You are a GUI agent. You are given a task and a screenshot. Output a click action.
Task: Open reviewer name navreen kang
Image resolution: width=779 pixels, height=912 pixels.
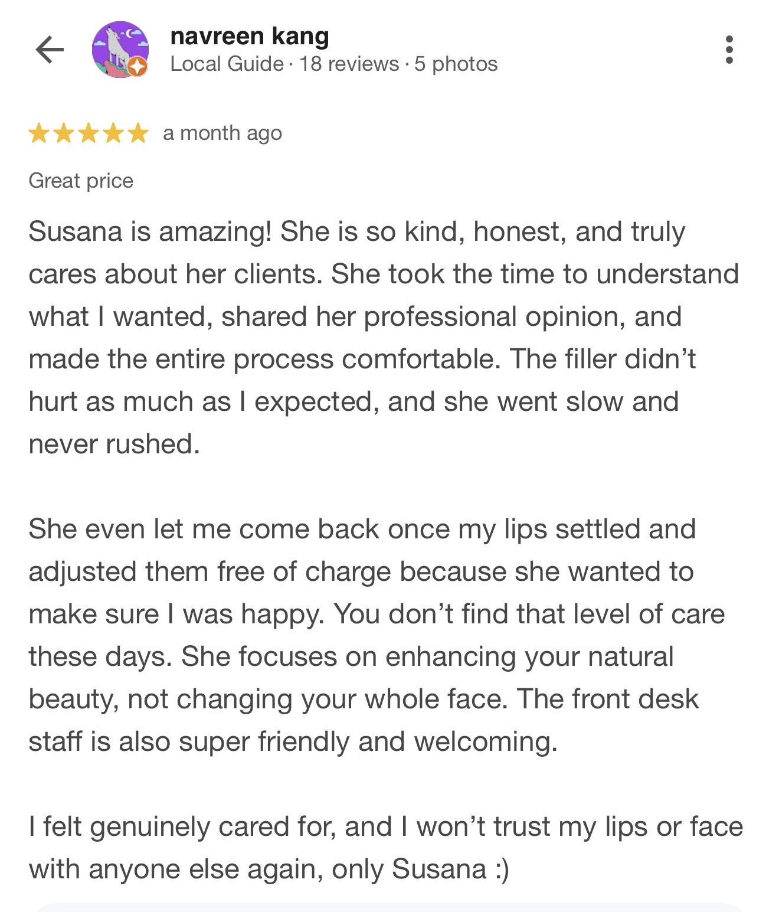click(x=249, y=37)
